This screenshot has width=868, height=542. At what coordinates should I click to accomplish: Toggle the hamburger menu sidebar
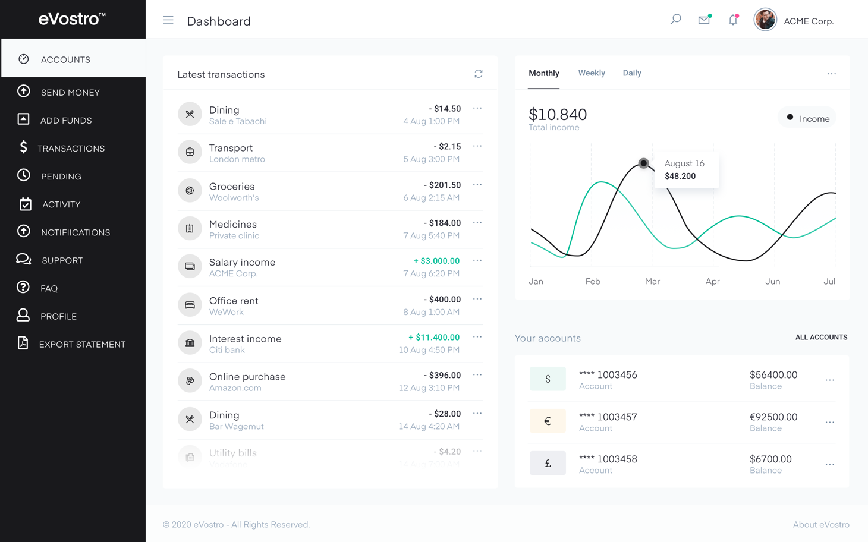click(x=168, y=21)
